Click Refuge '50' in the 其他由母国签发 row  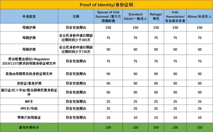coord(156,74)
